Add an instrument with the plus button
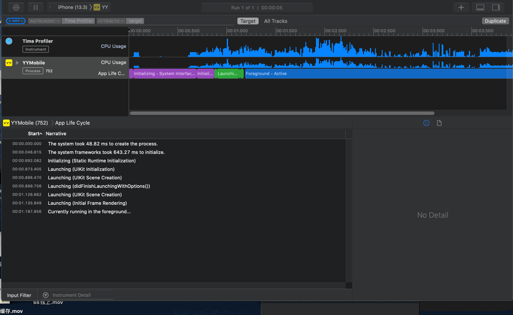Image resolution: width=513 pixels, height=315 pixels. [461, 7]
